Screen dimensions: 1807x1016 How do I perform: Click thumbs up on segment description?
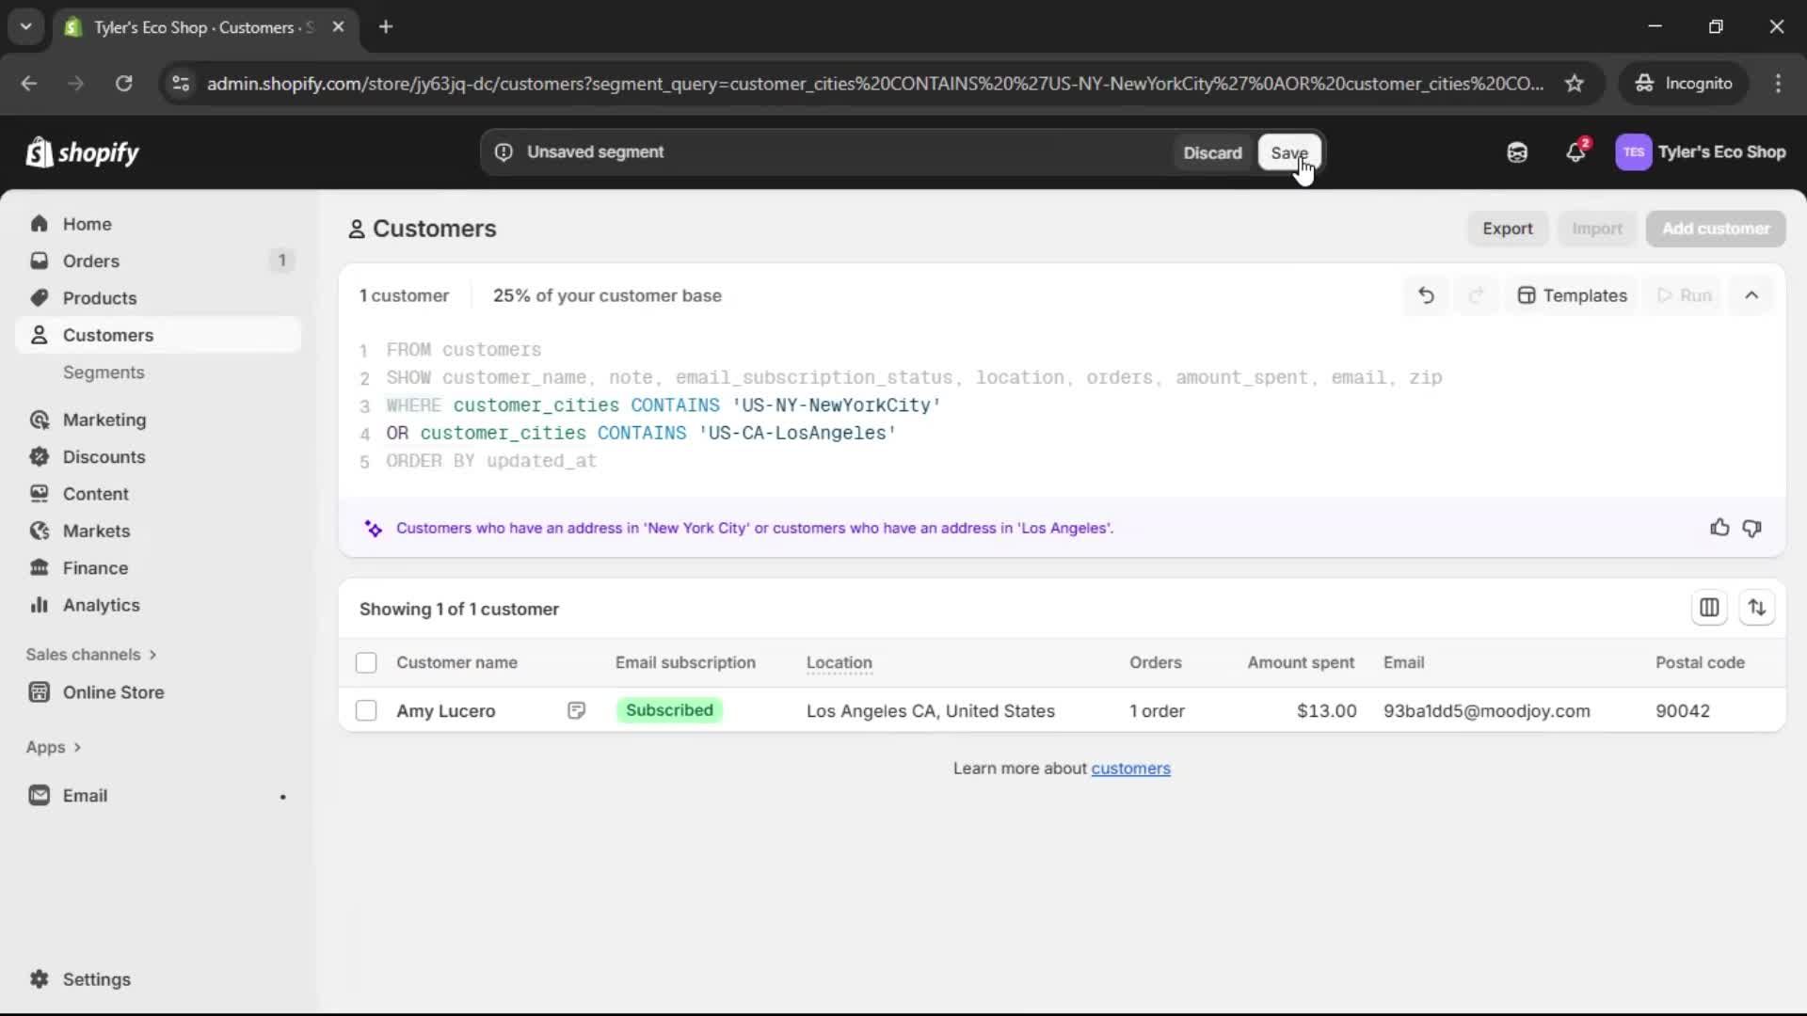coord(1719,528)
